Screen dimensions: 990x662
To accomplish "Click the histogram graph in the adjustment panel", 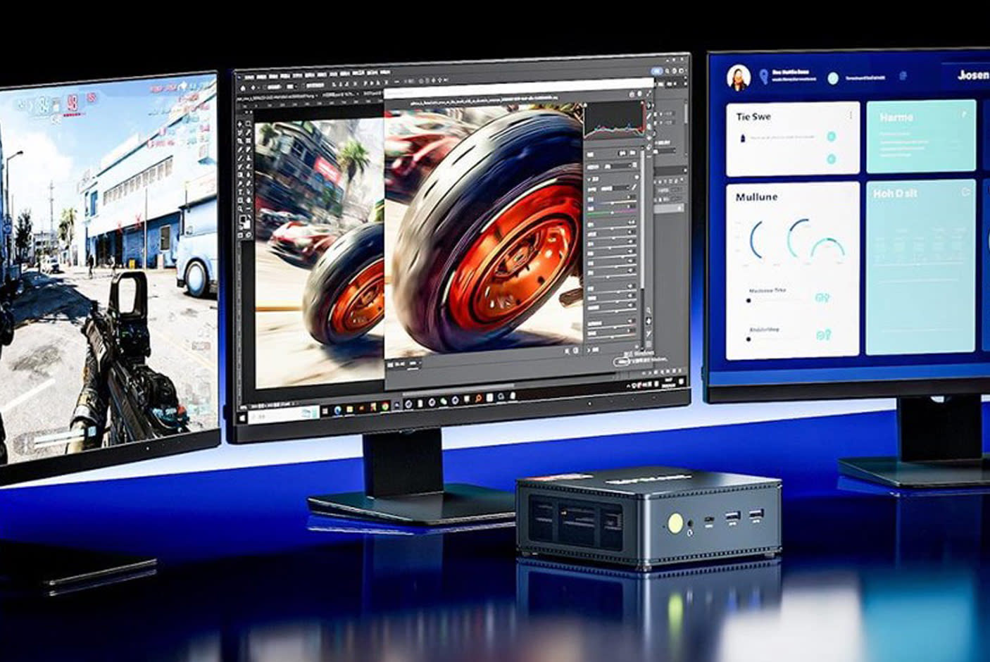I will (x=613, y=120).
